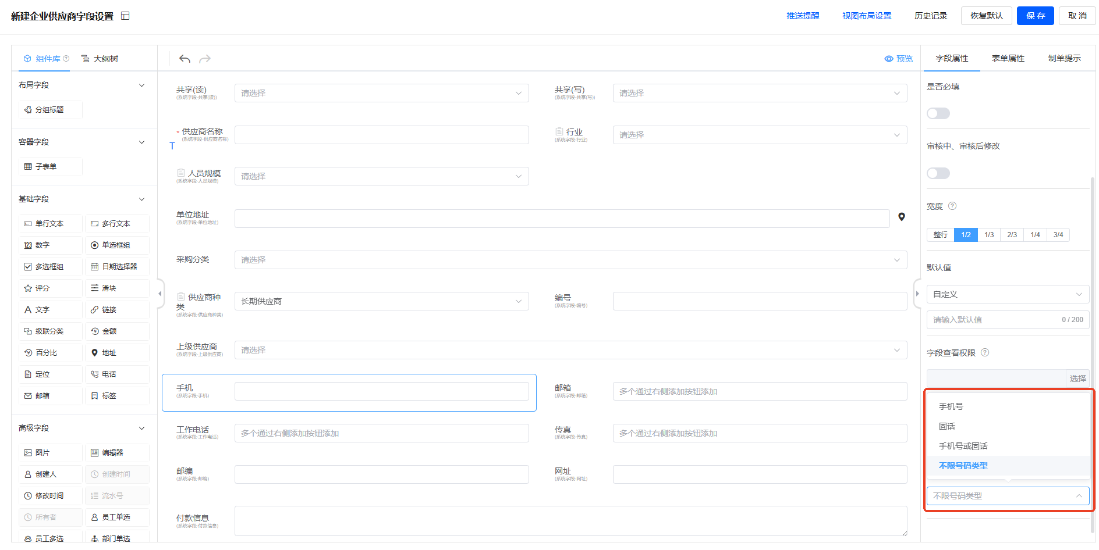Image resolution: width=1099 pixels, height=550 pixels.
Task: Set width to 3/4
Action: (x=1058, y=235)
